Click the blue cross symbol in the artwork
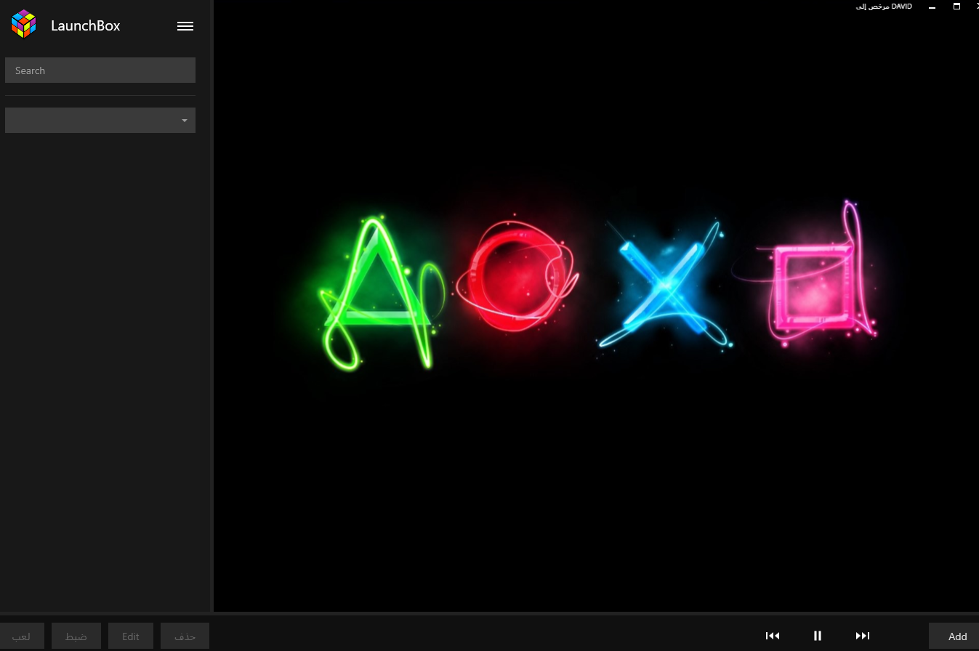The width and height of the screenshot is (979, 651). coord(663,287)
